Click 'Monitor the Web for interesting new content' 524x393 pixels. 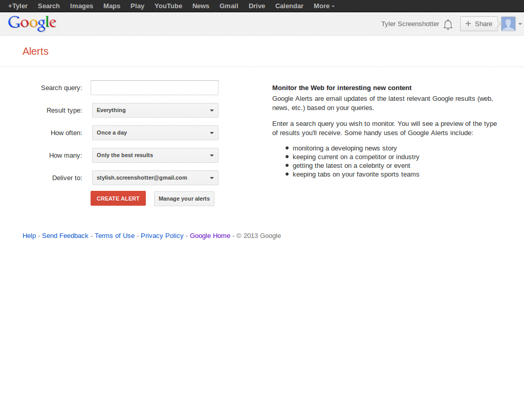pyautogui.click(x=342, y=88)
